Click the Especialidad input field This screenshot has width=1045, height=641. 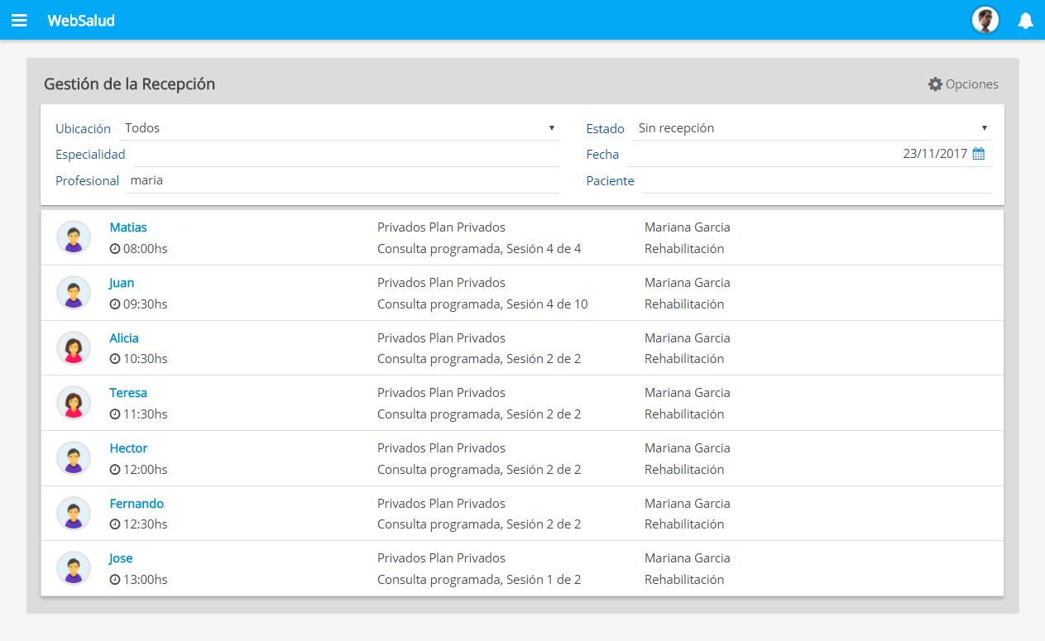pyautogui.click(x=346, y=155)
